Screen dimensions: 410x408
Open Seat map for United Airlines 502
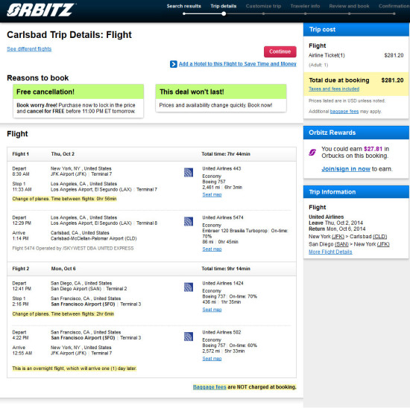212,359
